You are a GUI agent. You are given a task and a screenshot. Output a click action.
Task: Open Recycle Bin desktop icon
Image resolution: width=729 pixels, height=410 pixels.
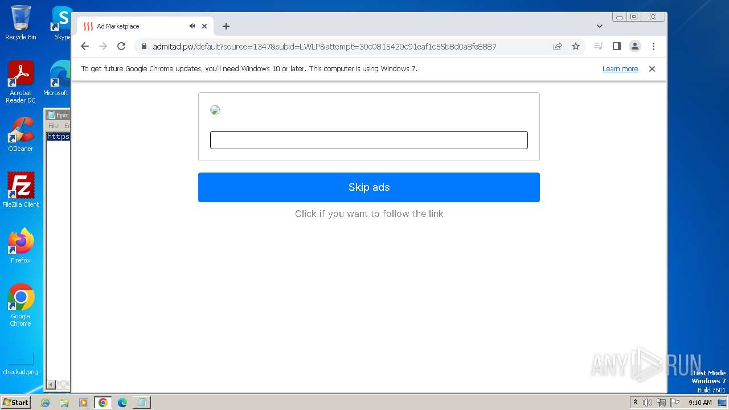point(21,23)
